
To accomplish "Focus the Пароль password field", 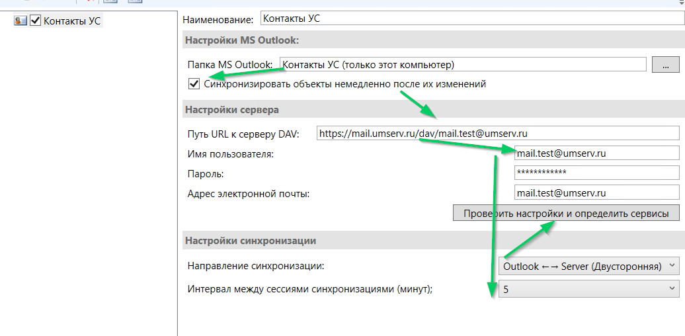I will (596, 173).
